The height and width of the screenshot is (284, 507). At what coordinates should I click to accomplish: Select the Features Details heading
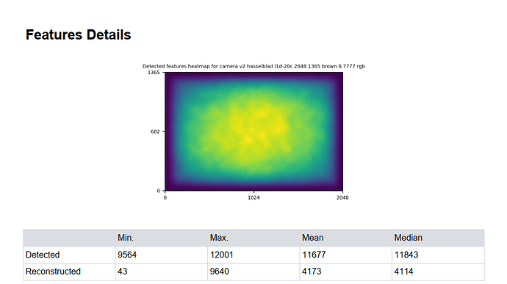coord(78,35)
